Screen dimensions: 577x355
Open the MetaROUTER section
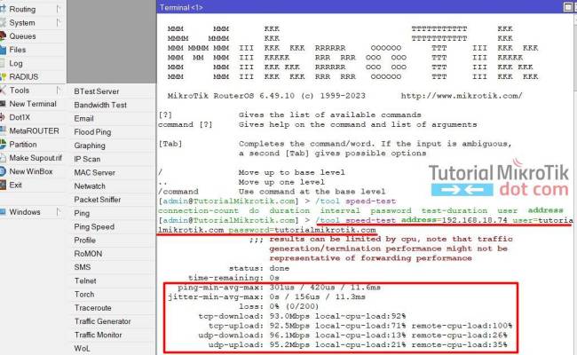point(34,131)
